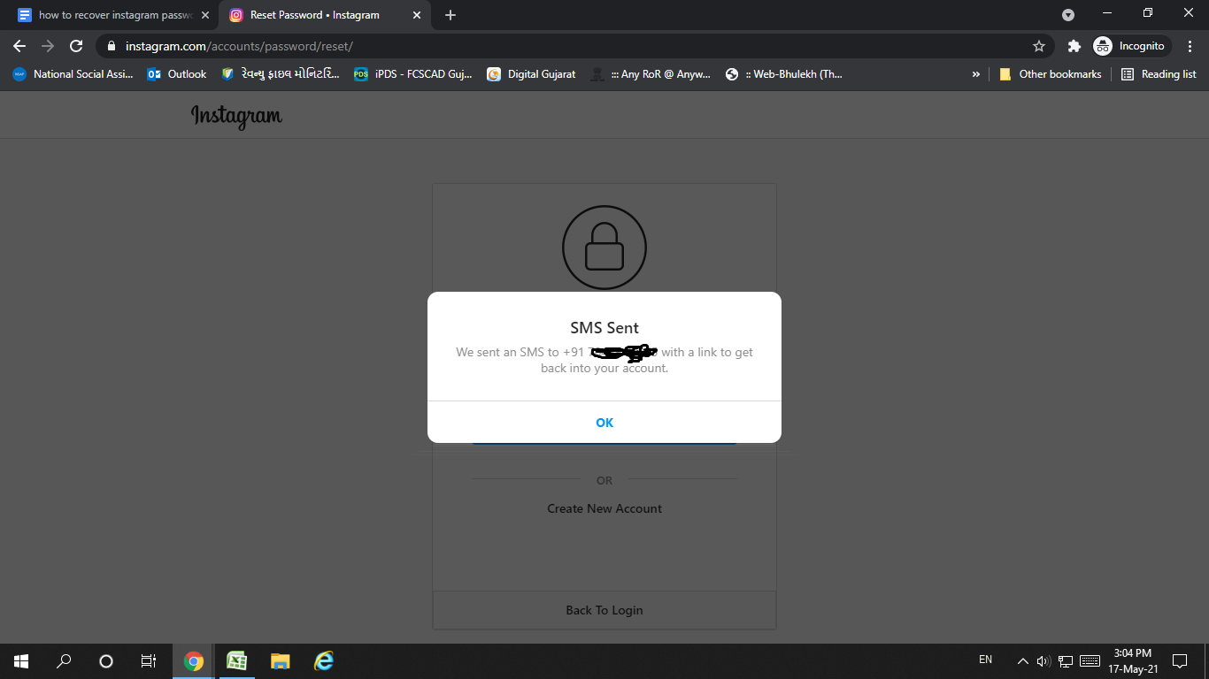Launch Internet Explorer from the taskbar
Image resolution: width=1209 pixels, height=679 pixels.
(323, 661)
